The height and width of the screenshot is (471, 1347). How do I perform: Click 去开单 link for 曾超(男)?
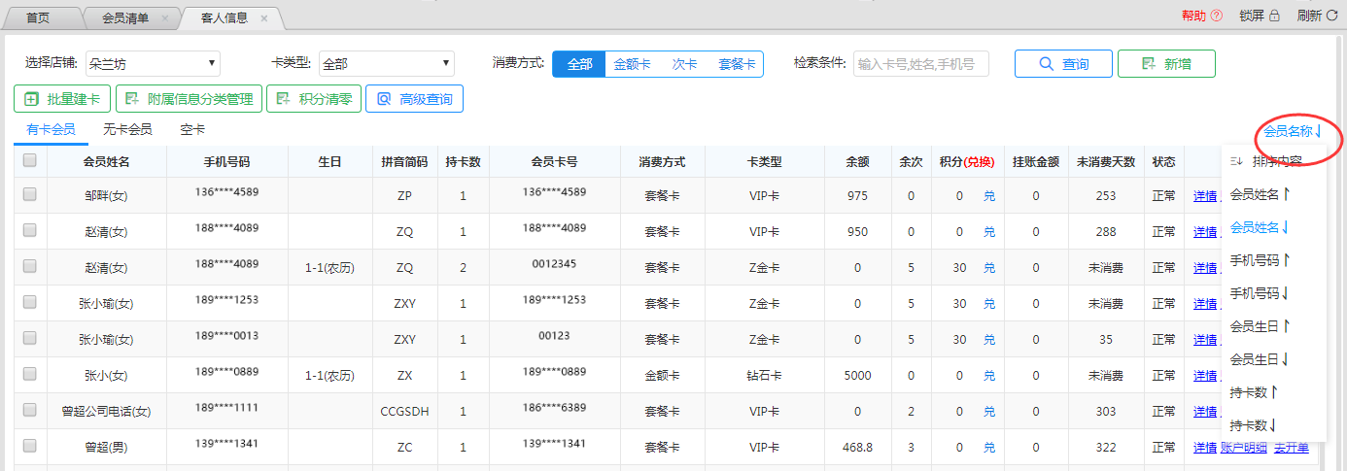(x=1291, y=448)
